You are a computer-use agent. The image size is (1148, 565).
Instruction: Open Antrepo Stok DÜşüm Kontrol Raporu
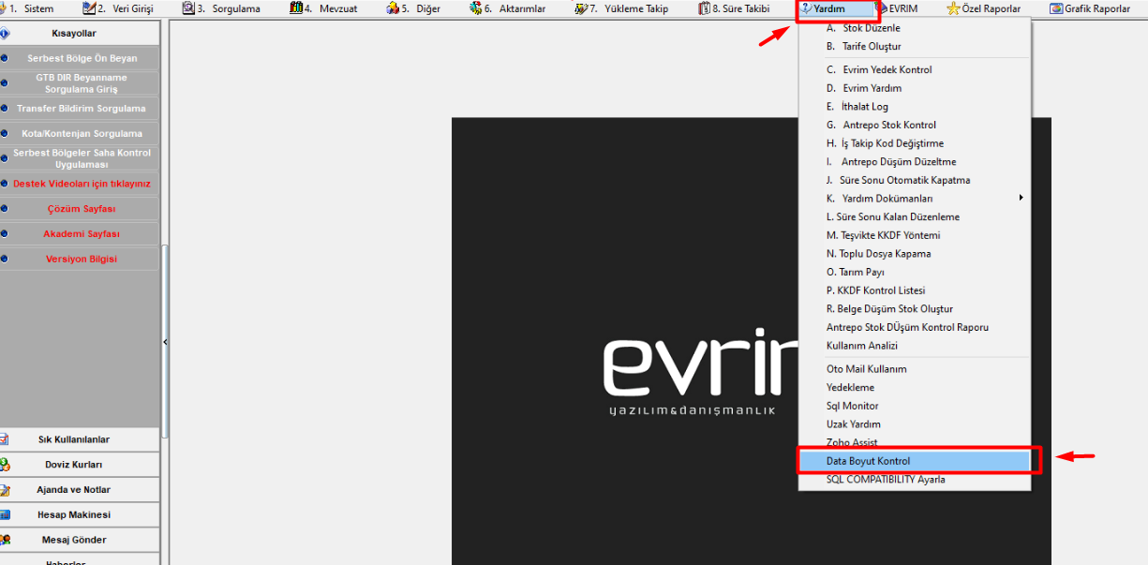(x=915, y=328)
